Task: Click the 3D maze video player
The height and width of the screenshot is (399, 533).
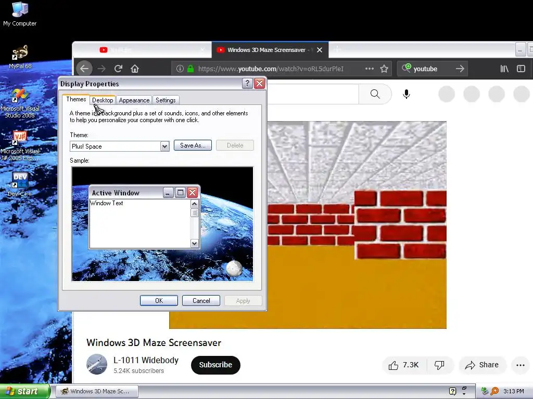Action: pyautogui.click(x=357, y=225)
